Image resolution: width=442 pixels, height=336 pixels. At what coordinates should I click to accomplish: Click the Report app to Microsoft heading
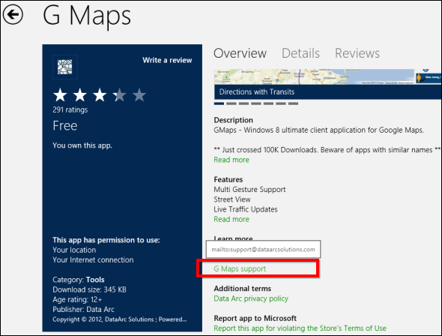point(255,318)
